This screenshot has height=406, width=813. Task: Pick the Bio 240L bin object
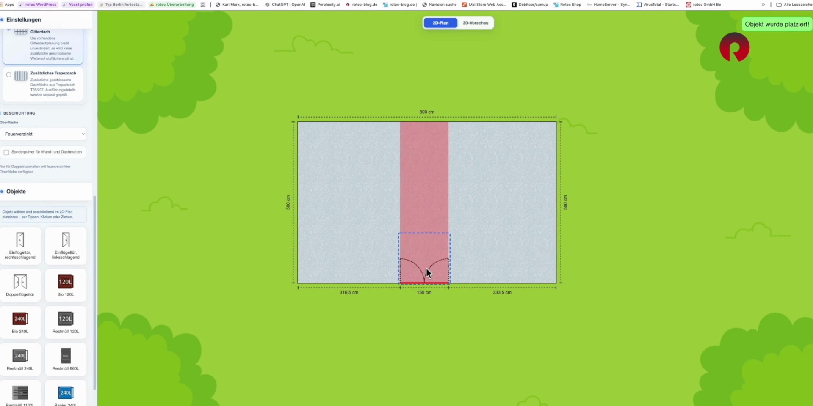(20, 322)
